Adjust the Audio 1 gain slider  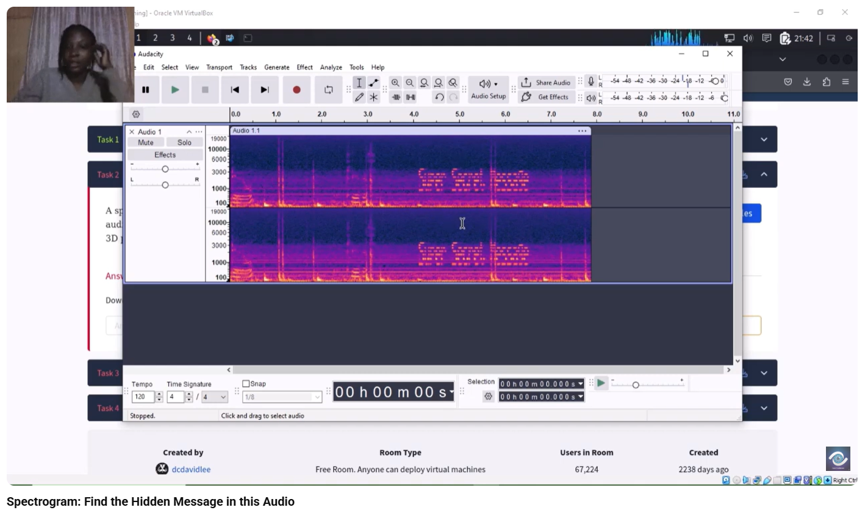point(165,169)
